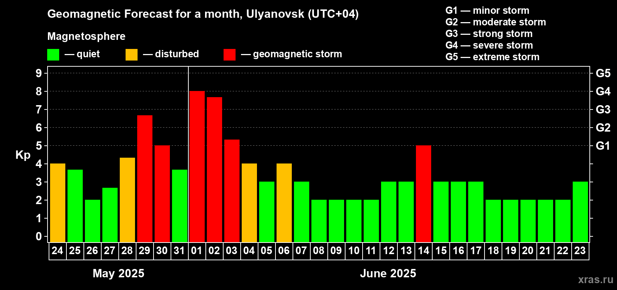617x290 pixels.
Task: Click the Kp axis label
Action: pyautogui.click(x=23, y=155)
